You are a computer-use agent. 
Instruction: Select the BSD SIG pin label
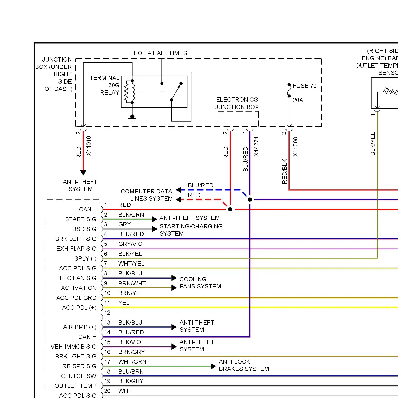pos(84,229)
